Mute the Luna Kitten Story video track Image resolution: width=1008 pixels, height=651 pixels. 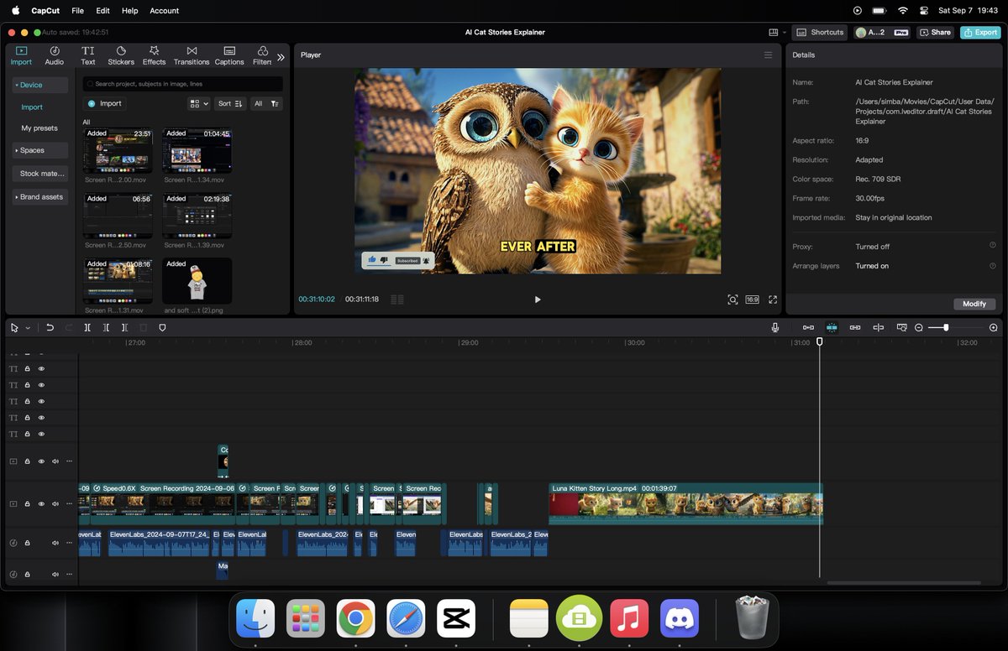pos(55,504)
